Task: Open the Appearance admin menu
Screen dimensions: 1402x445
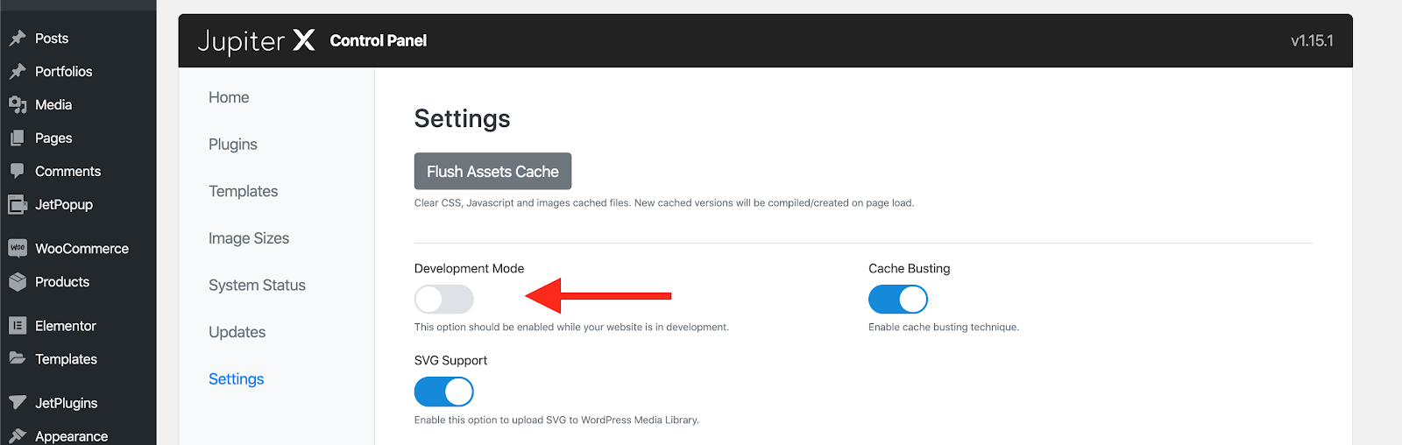Action: pos(71,436)
